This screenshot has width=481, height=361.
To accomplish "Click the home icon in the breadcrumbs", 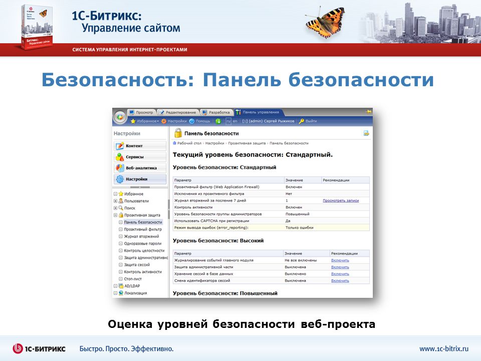I will pyautogui.click(x=174, y=143).
